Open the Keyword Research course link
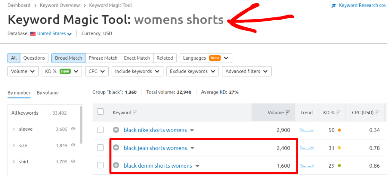 [x=363, y=5]
